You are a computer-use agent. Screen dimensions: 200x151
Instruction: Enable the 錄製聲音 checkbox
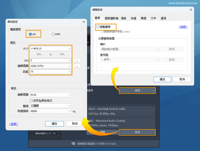point(98,27)
